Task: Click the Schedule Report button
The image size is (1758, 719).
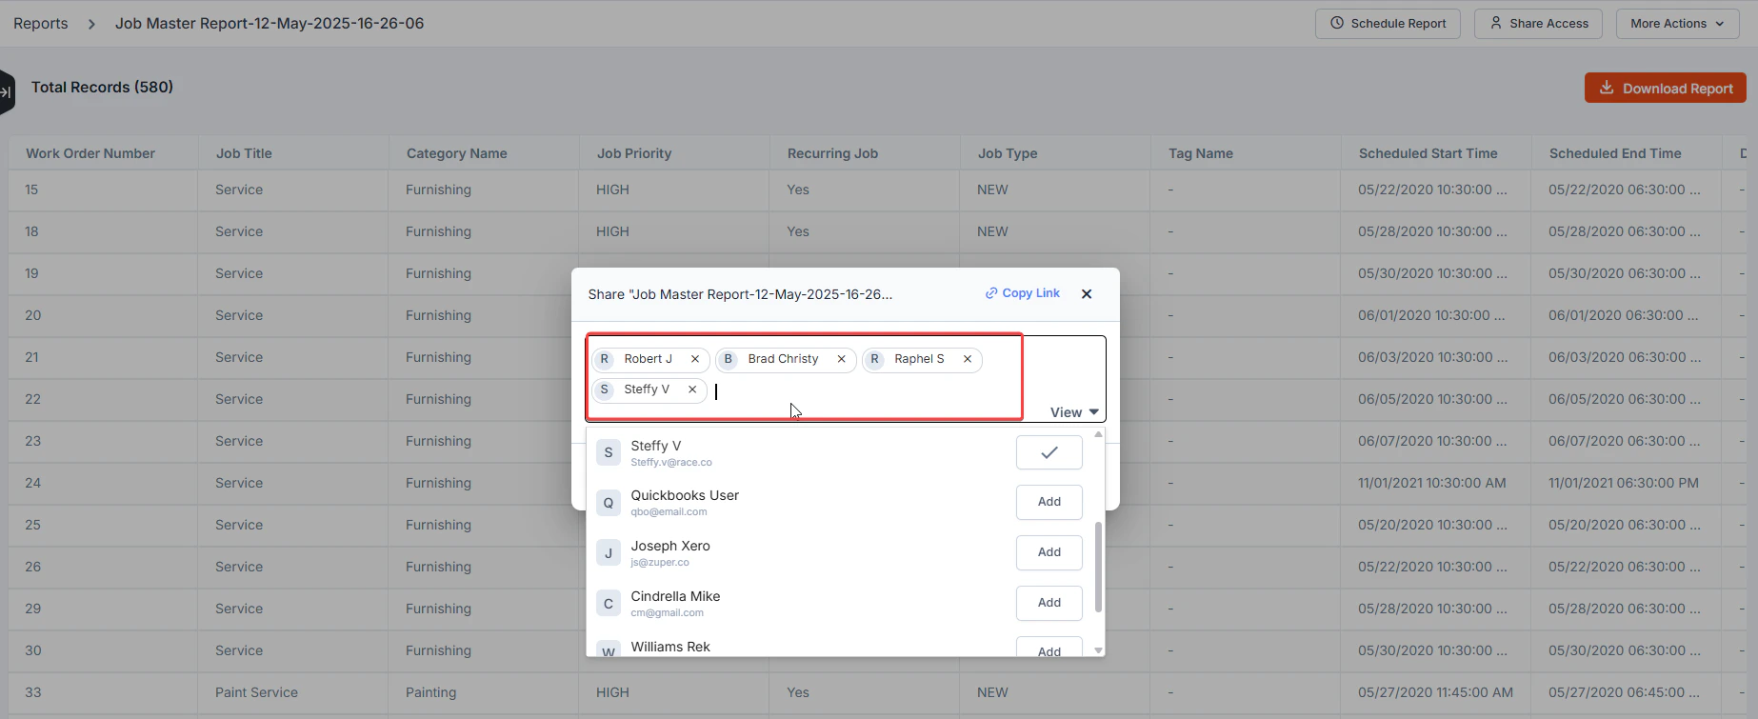Action: (1388, 24)
